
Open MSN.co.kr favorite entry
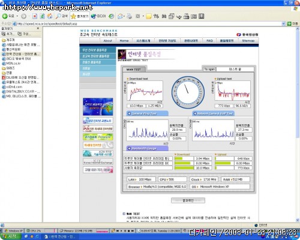(x=11, y=64)
